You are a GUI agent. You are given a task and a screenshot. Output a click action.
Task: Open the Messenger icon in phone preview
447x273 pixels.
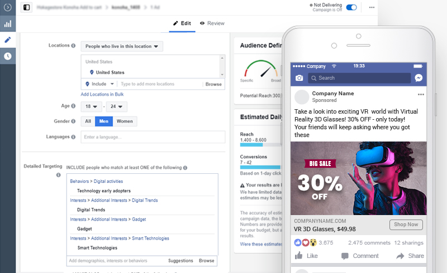pos(419,78)
